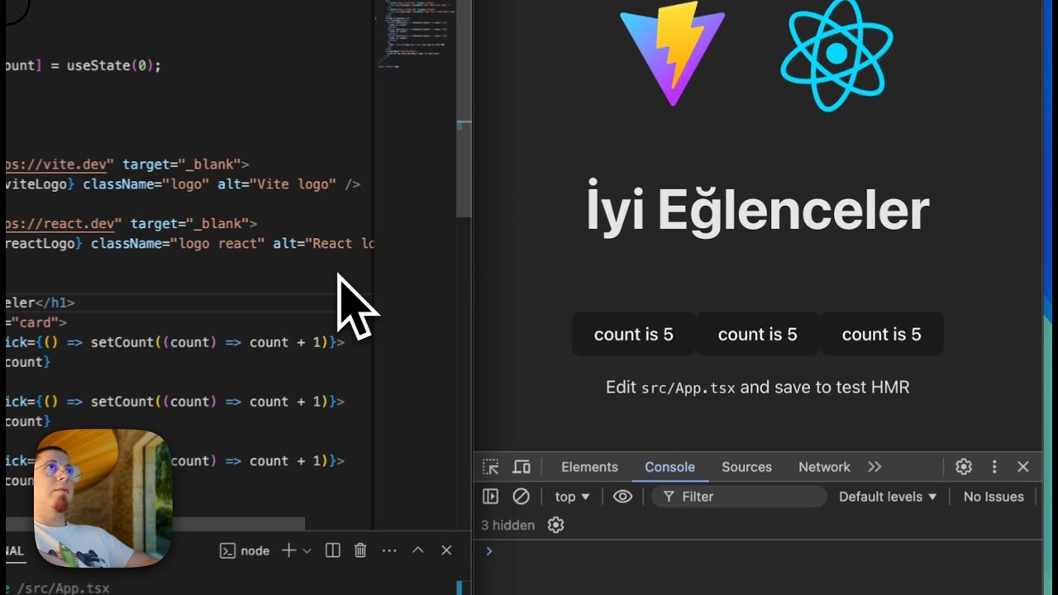The width and height of the screenshot is (1058, 595).
Task: Focus the console Filter input field
Action: point(739,497)
